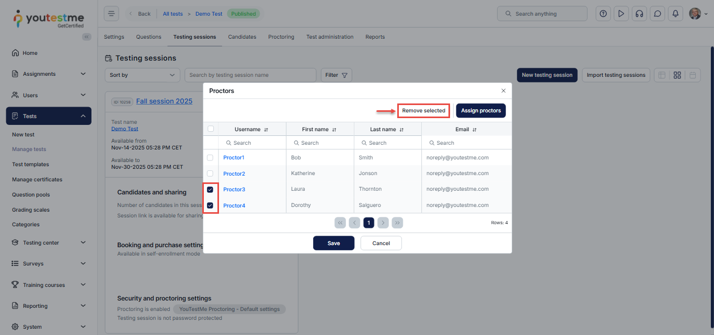Open the help question mark icon
The height and width of the screenshot is (335, 714).
pos(603,14)
